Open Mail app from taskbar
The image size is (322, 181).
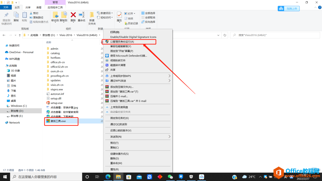pos(139,177)
